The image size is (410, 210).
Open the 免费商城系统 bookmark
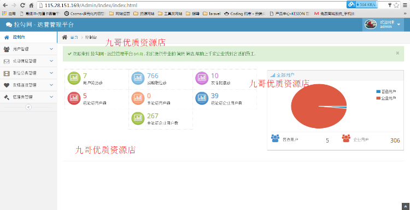pyautogui.click(x=335, y=14)
